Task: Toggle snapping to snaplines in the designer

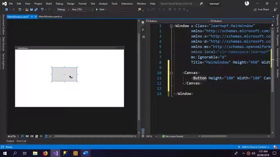Action: (41, 137)
